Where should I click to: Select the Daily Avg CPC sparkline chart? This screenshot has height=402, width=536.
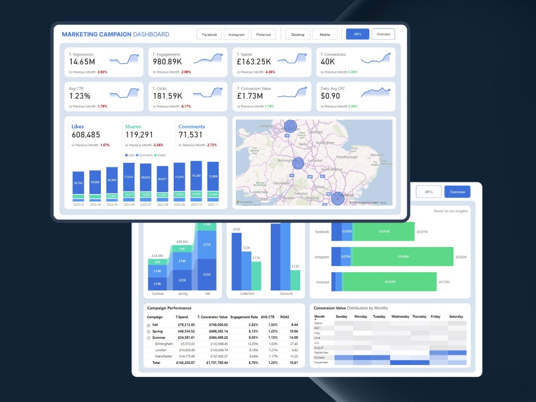tap(376, 92)
